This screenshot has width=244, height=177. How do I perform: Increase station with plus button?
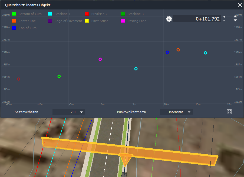(224, 17)
